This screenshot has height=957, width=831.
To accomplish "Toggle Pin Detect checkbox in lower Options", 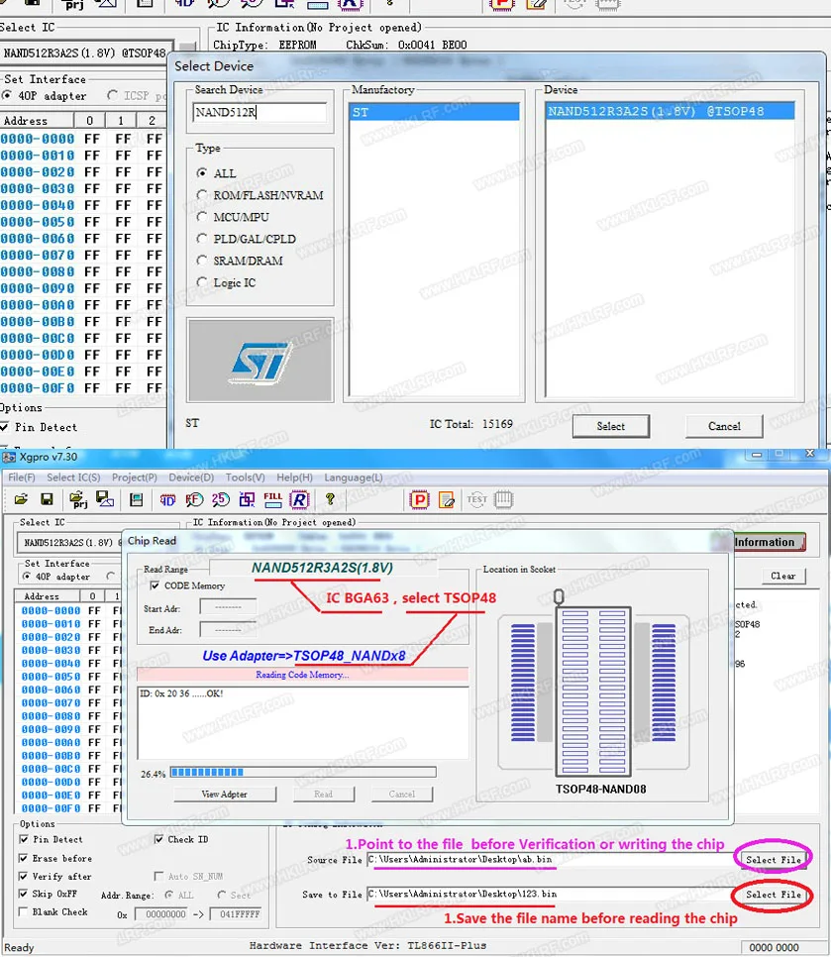I will tap(24, 840).
